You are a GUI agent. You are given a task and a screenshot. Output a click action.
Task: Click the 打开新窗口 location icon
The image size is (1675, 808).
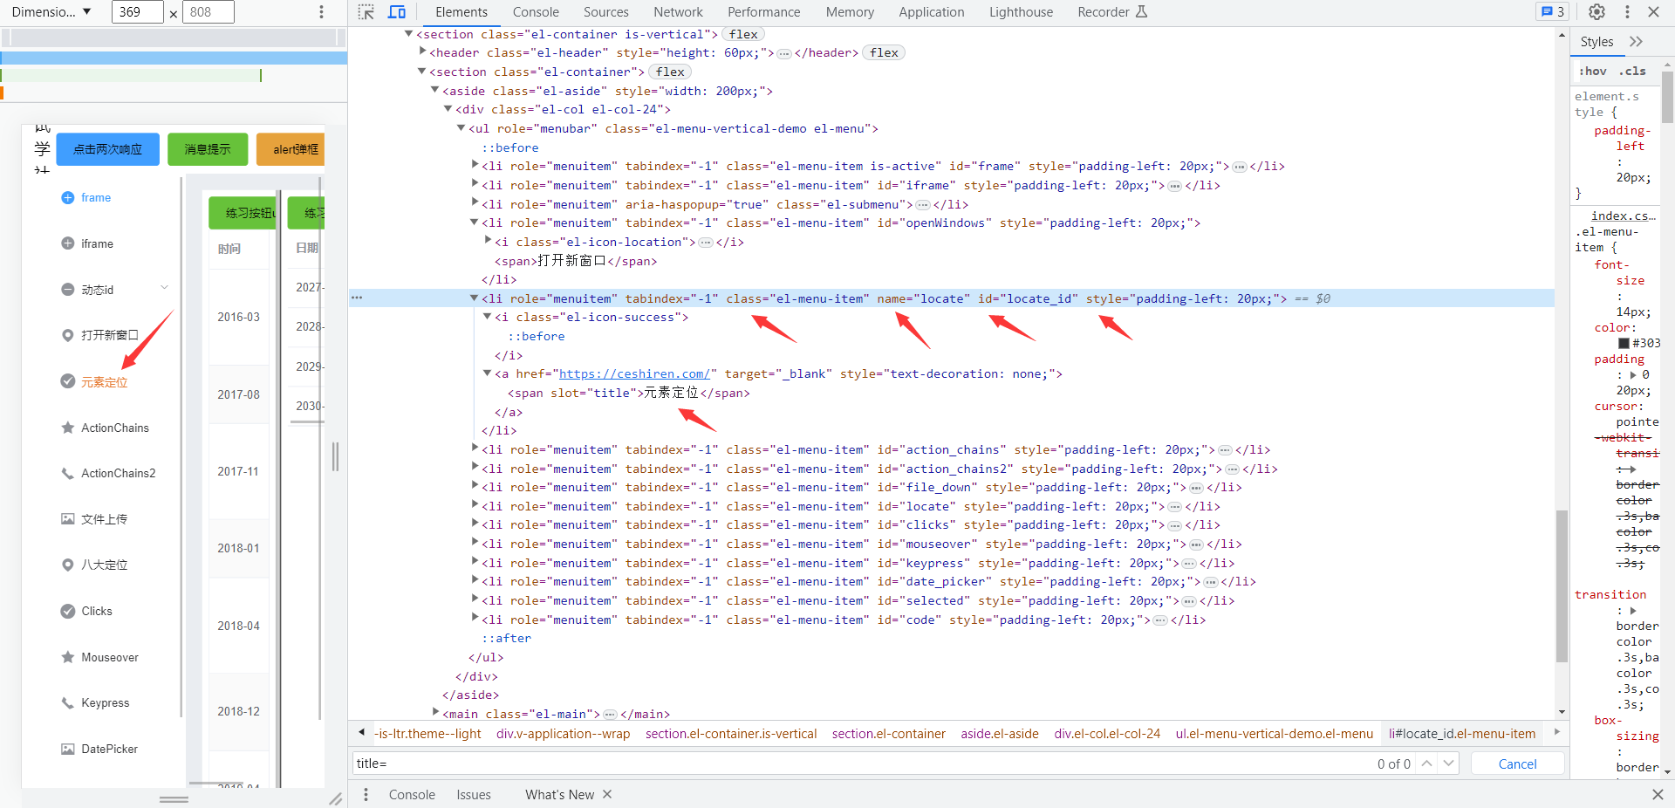point(67,335)
